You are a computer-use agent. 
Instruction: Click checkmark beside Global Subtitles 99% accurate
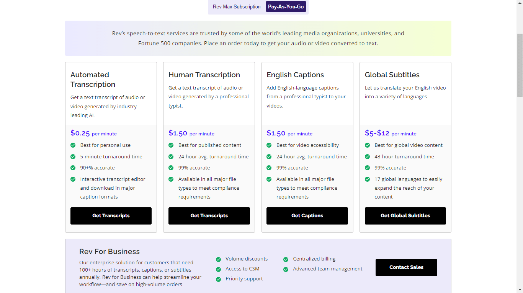pyautogui.click(x=368, y=168)
